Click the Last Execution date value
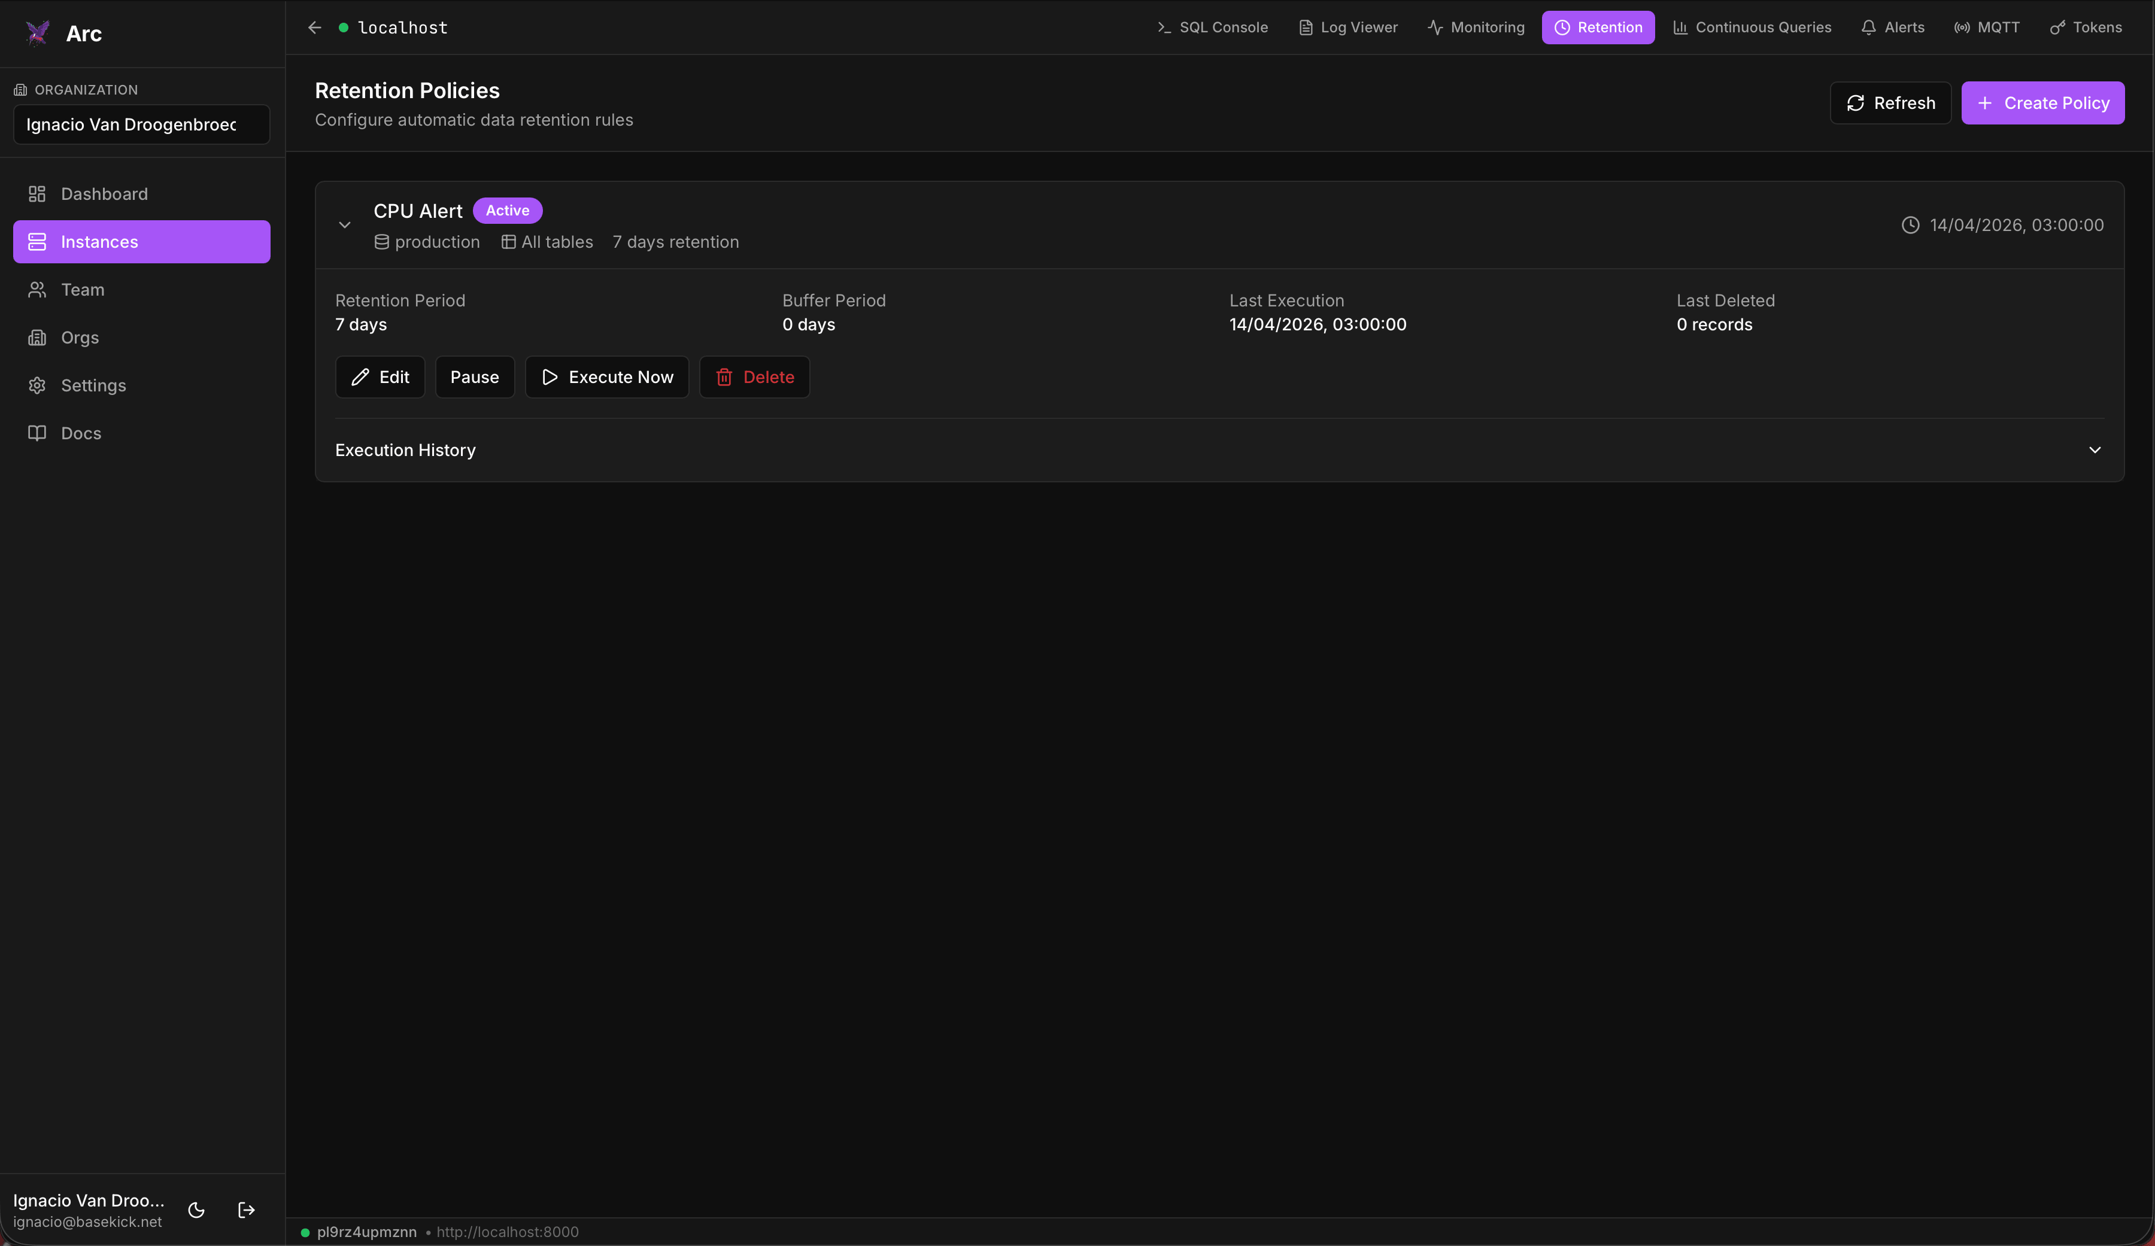 tap(1318, 324)
